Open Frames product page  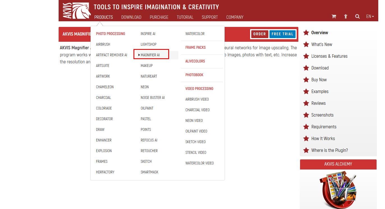click(102, 161)
